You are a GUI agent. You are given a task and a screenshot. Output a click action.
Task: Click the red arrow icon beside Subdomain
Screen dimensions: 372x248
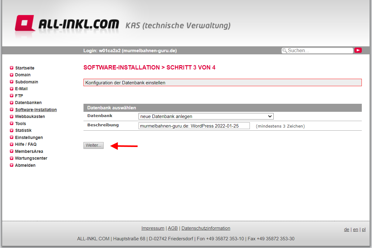click(12, 82)
